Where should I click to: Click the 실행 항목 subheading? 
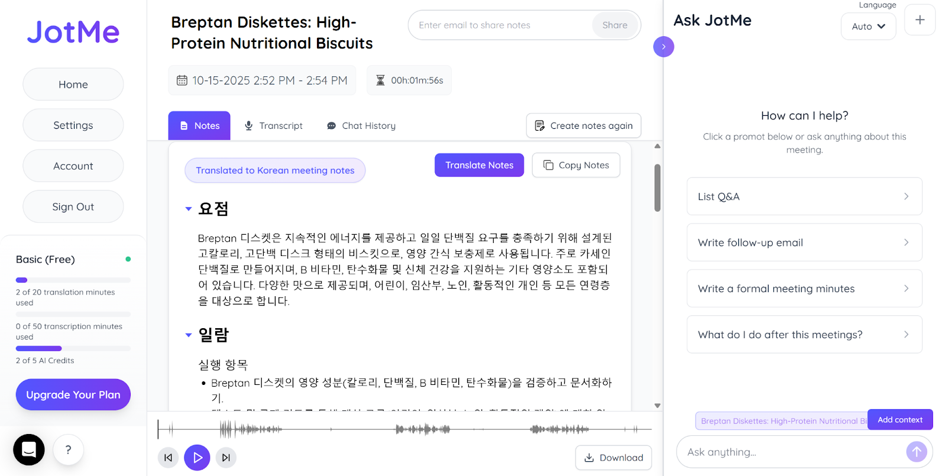(x=223, y=365)
